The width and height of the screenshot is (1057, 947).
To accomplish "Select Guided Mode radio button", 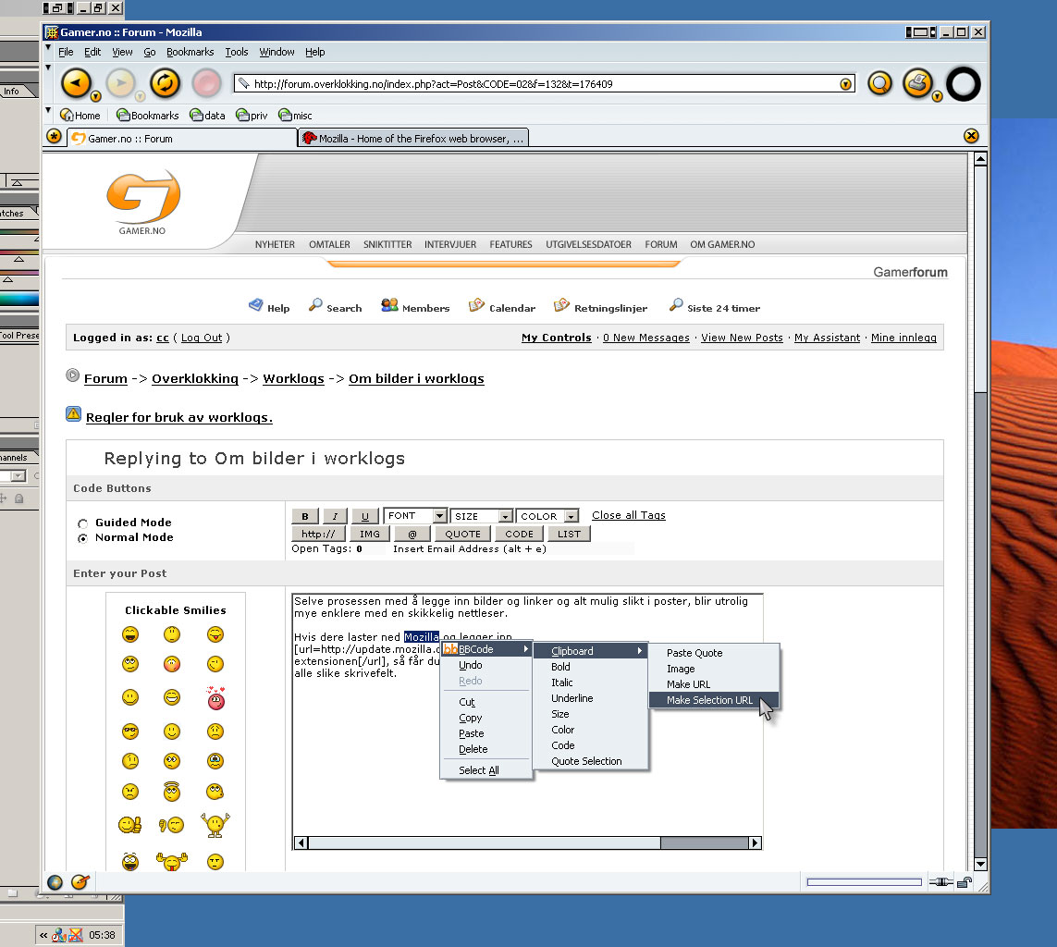I will pos(83,523).
